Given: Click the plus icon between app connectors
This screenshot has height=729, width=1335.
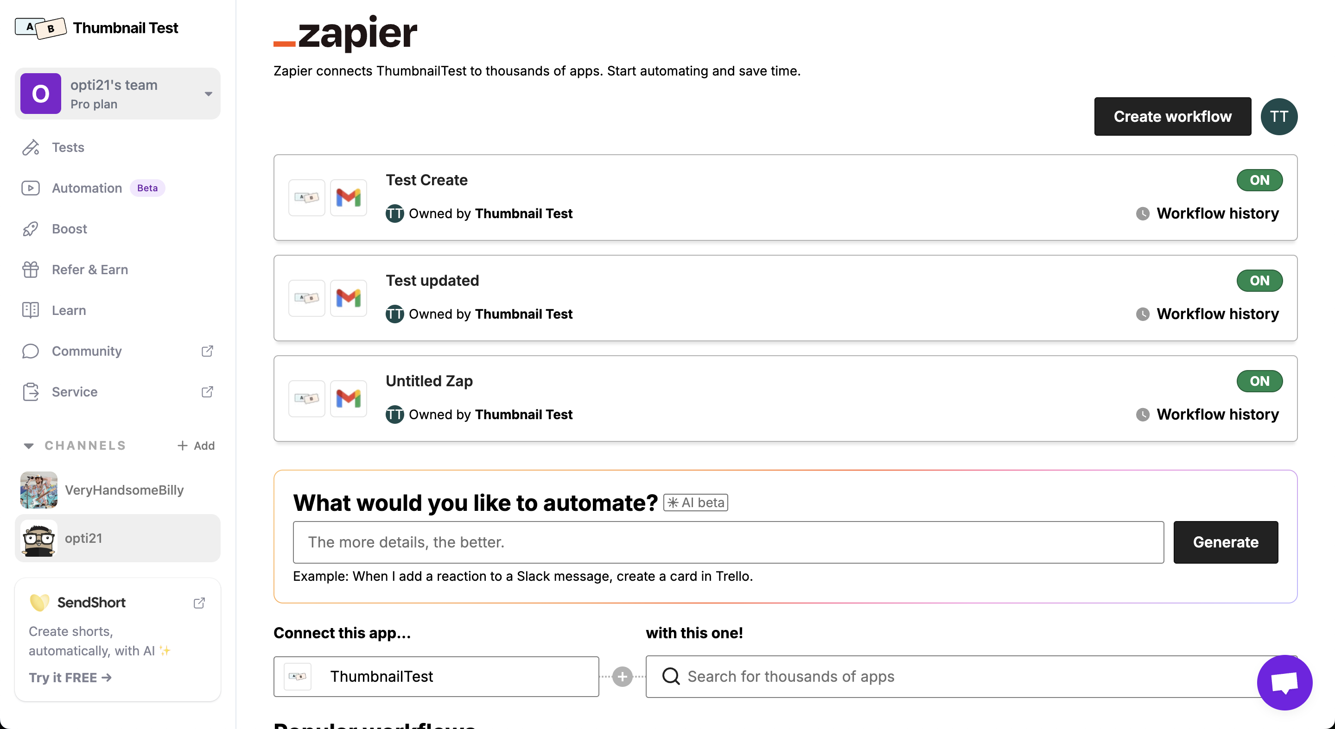Looking at the screenshot, I should click(x=622, y=676).
